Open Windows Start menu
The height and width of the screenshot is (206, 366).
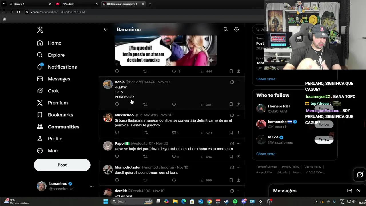(x=106, y=201)
